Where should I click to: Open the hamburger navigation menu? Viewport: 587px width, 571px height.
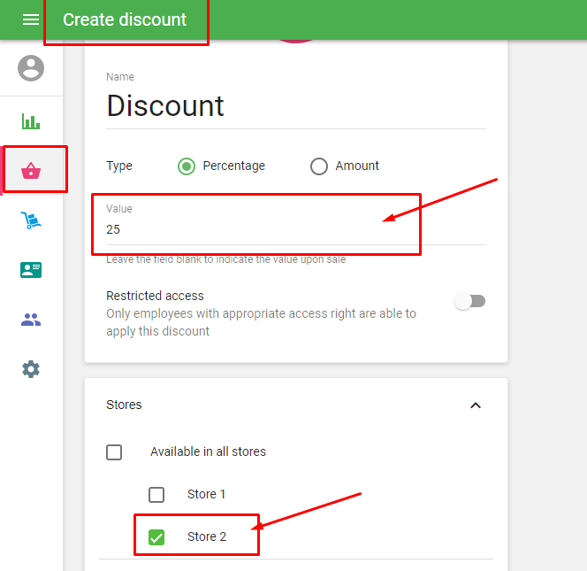(31, 19)
